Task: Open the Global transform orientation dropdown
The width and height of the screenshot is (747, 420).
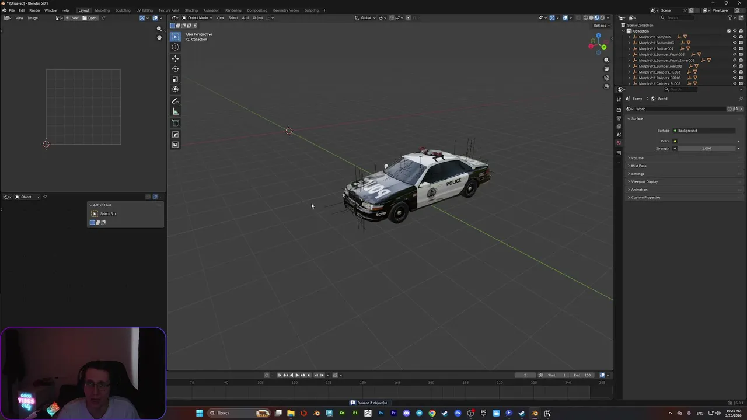Action: (366, 17)
